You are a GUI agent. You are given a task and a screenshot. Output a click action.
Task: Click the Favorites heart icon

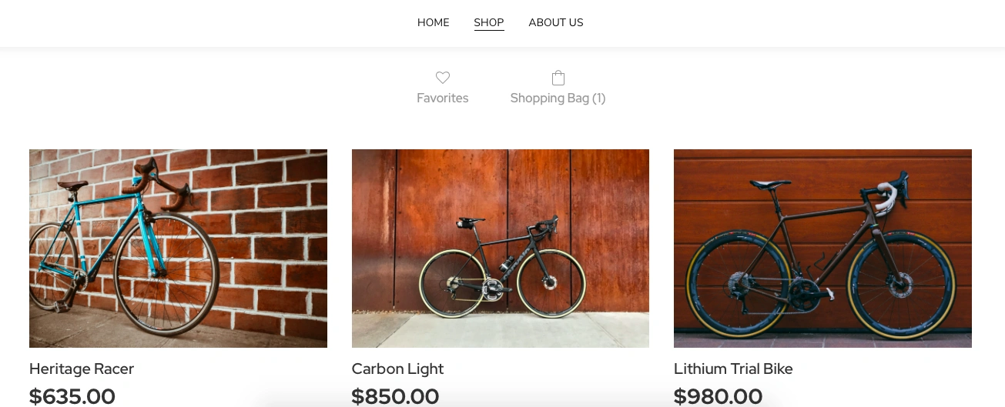coord(442,78)
